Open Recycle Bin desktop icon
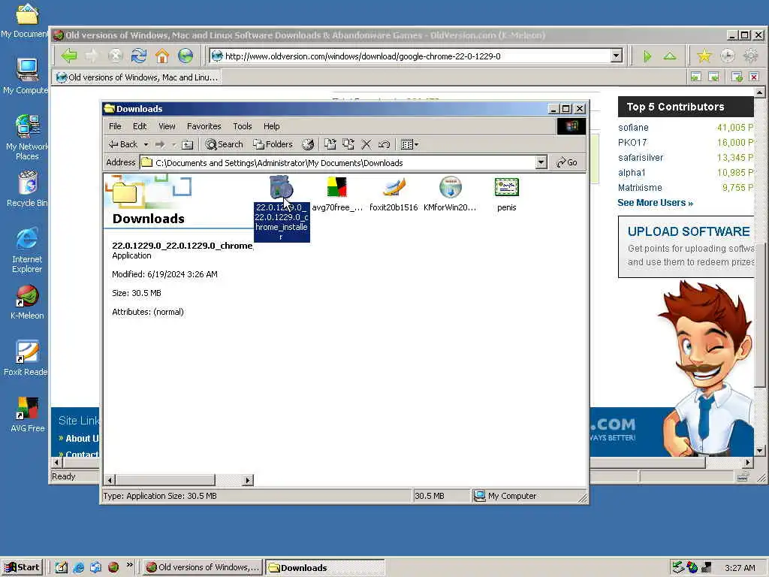Image resolution: width=769 pixels, height=577 pixels. tap(27, 189)
